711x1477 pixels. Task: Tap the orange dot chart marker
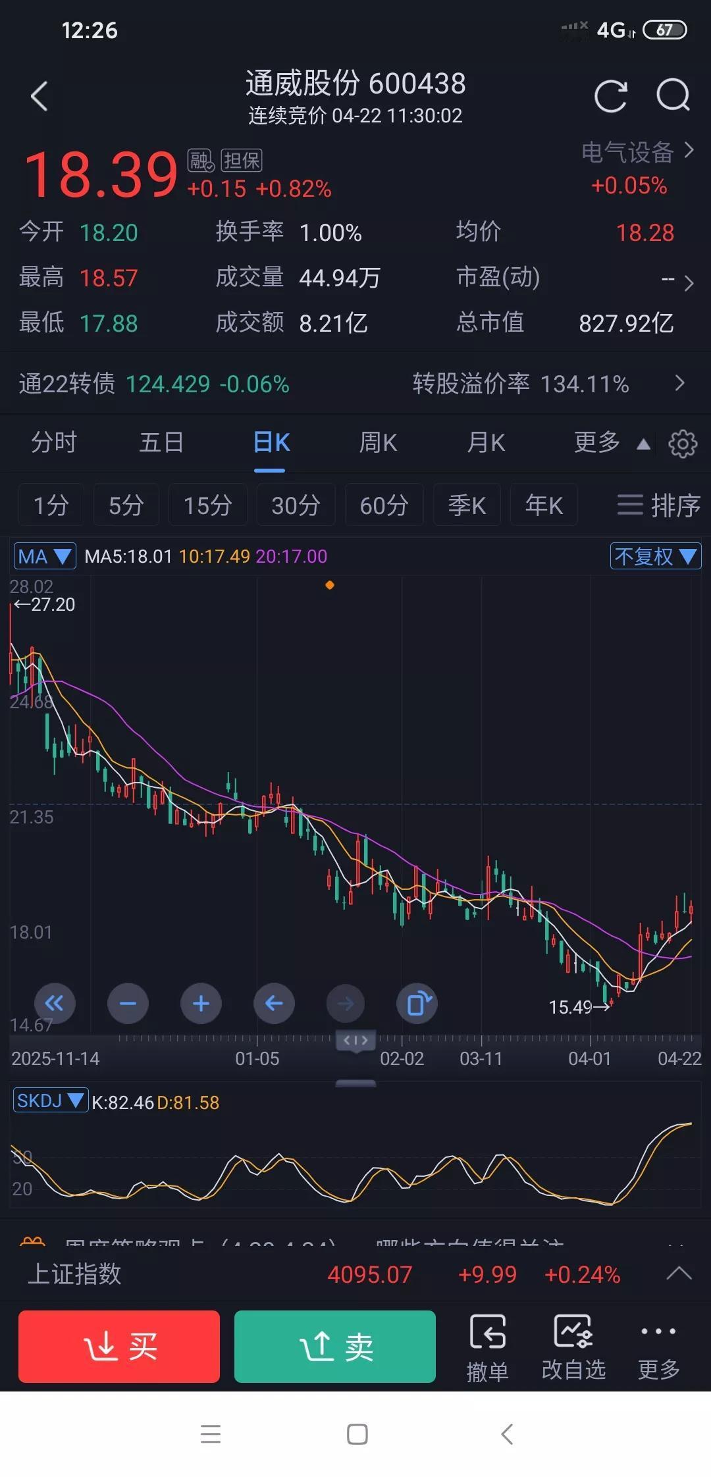(330, 584)
